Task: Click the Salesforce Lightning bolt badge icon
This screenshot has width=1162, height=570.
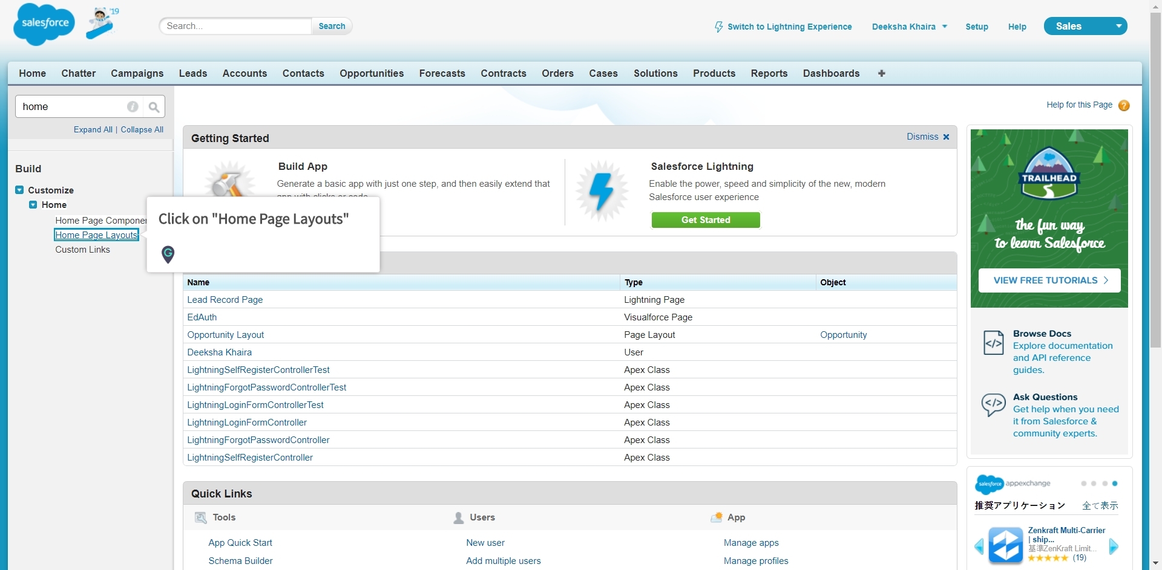Action: 602,190
